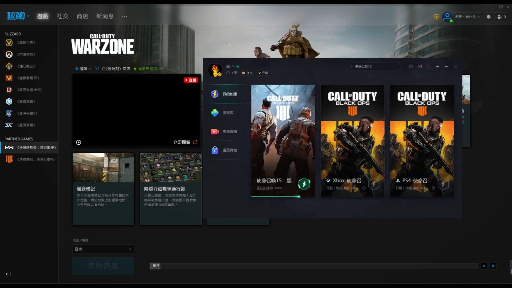Screen dimensions: 512x288
Task: Start boost on the Xbox-使命召 card
Action: coord(374,184)
